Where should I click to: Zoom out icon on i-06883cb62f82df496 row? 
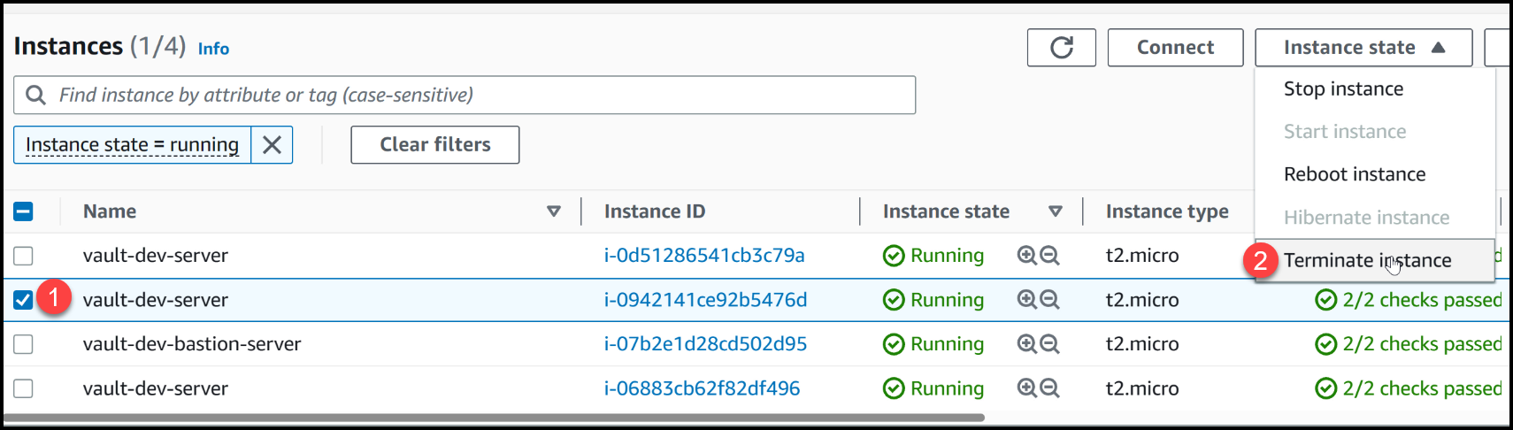tap(1049, 388)
